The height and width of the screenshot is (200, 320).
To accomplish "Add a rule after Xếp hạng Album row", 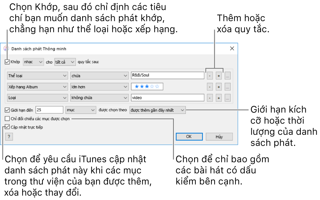I will click(219, 87).
